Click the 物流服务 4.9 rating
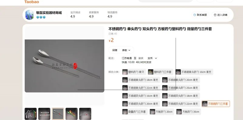The image size is (243, 120). 112,15
